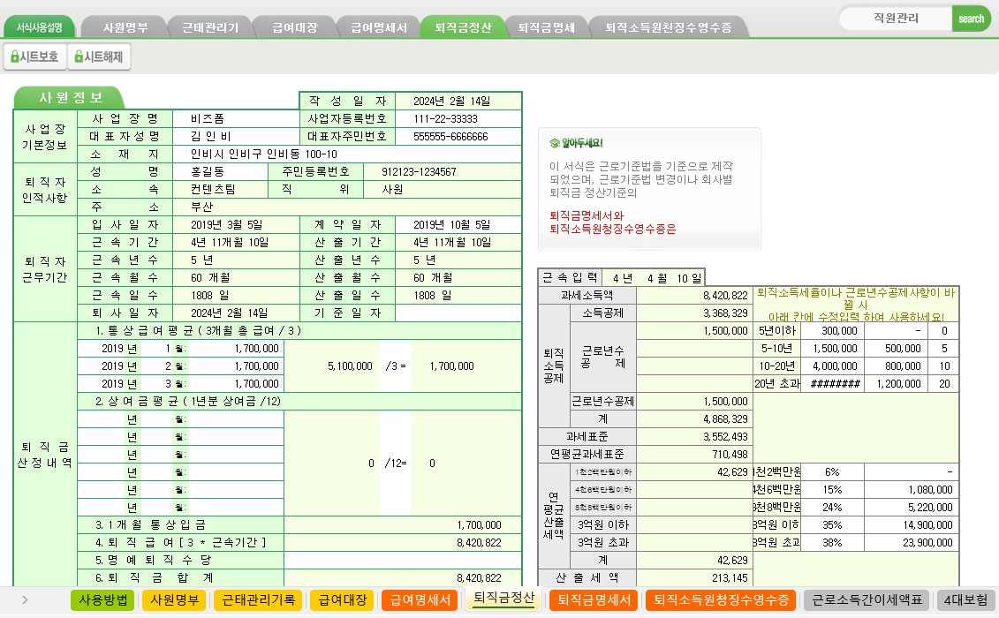This screenshot has width=999, height=618.
Task: Select the 연평균과세표준 value 710,498
Action: [x=693, y=455]
